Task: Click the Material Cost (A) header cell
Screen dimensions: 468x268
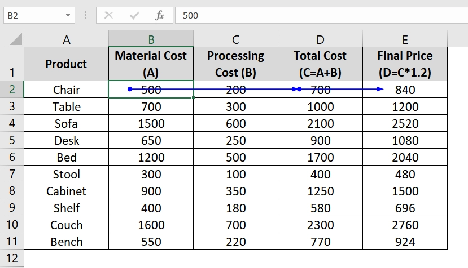Action: click(151, 64)
